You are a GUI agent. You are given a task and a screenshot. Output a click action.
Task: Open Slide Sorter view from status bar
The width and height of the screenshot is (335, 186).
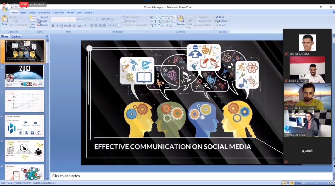pyautogui.click(x=288, y=183)
